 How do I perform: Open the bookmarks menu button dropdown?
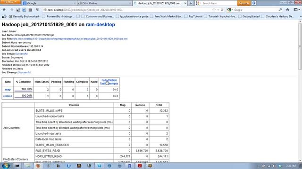click(296, 10)
